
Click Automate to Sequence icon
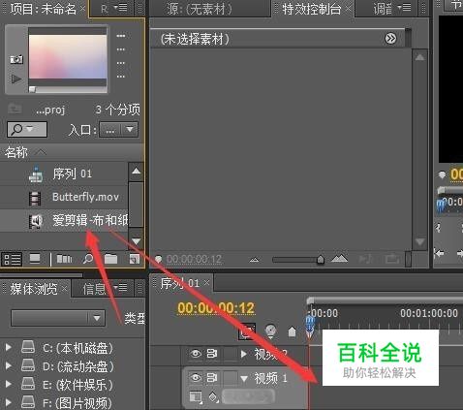click(64, 259)
